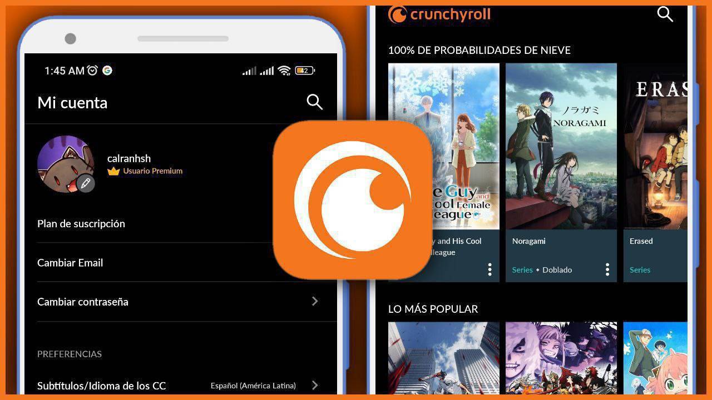Open the Erased poster thumbnail

click(x=655, y=146)
